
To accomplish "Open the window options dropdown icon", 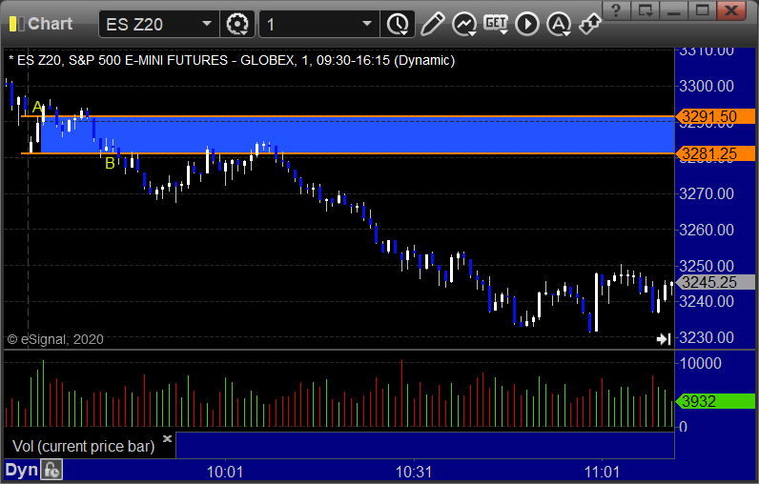I will [646, 10].
